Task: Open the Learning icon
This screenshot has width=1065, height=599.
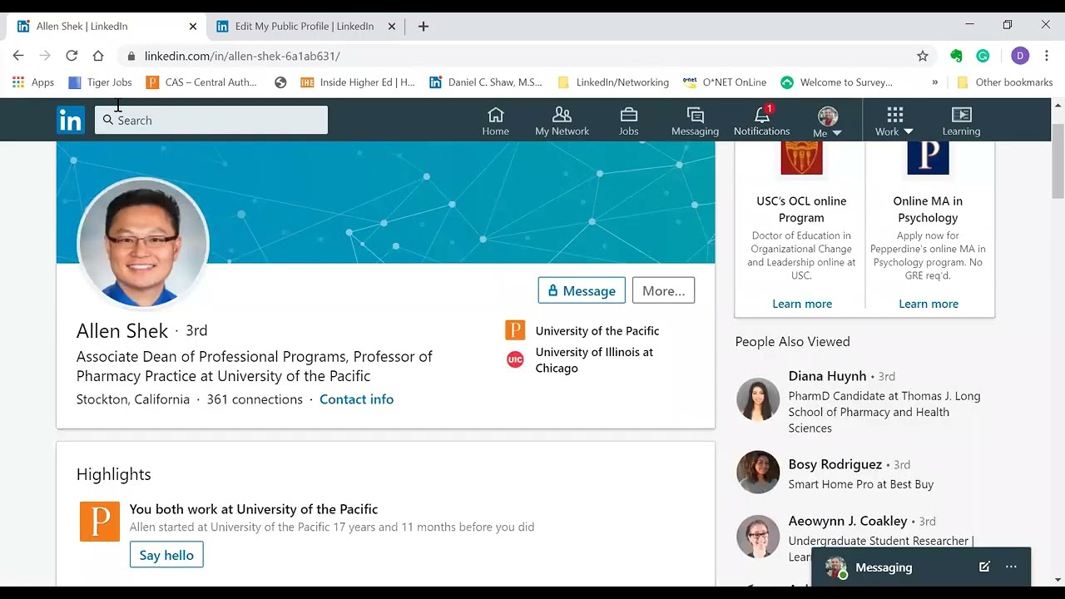Action: pyautogui.click(x=961, y=121)
